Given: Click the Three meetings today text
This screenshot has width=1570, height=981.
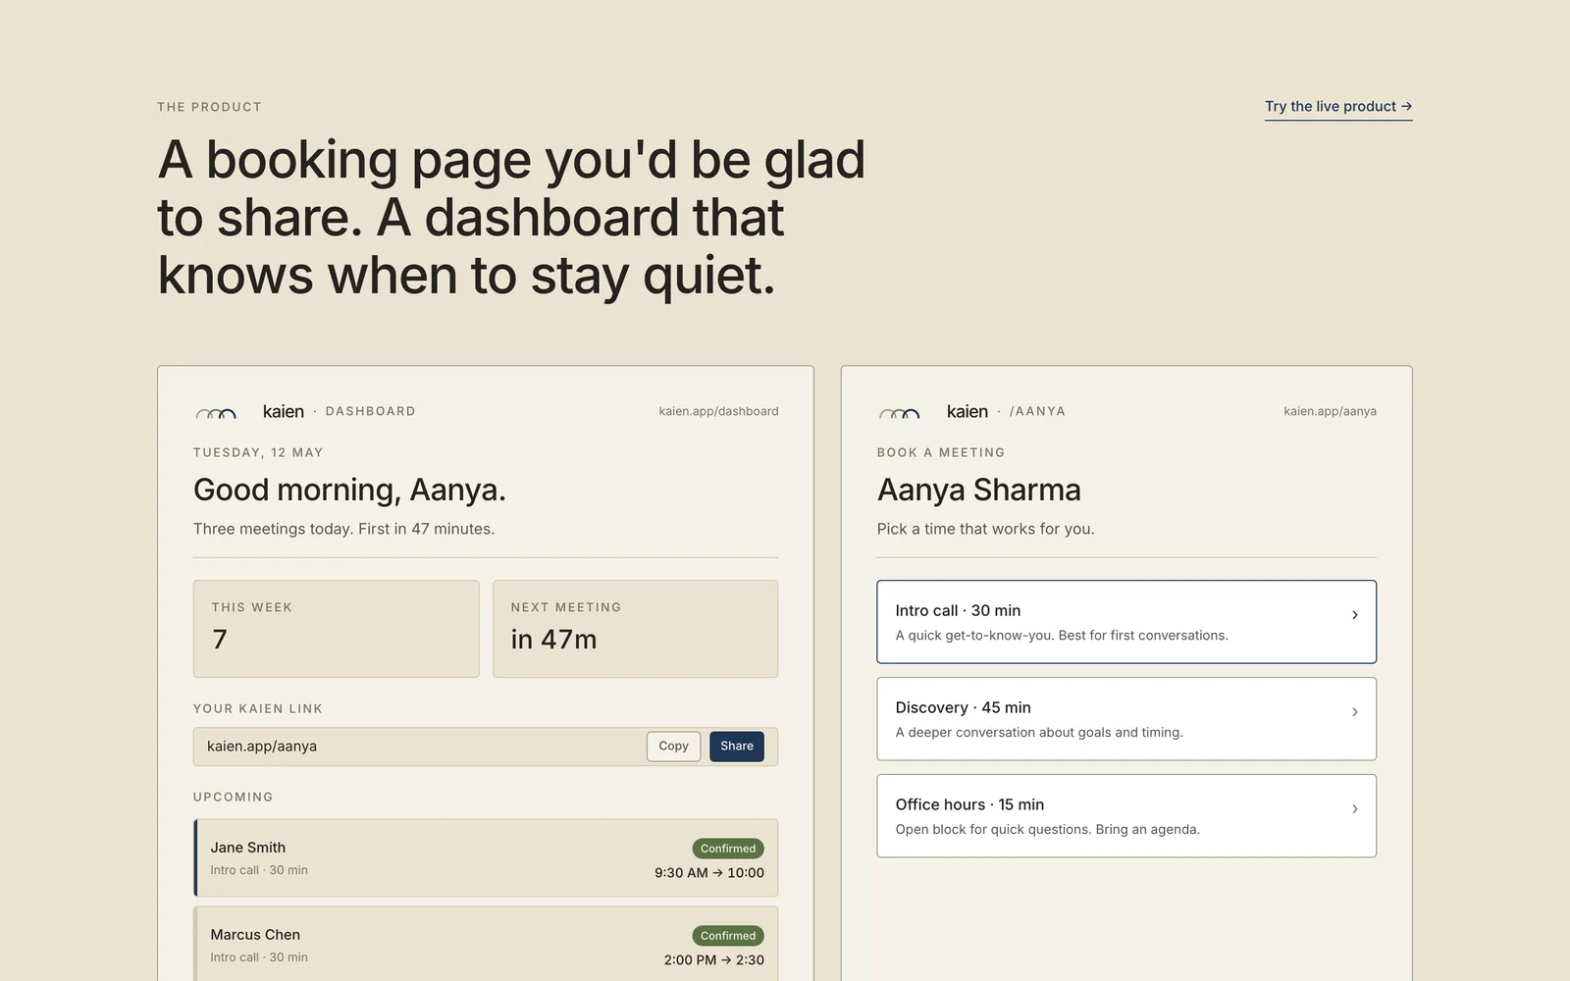Looking at the screenshot, I should (343, 529).
